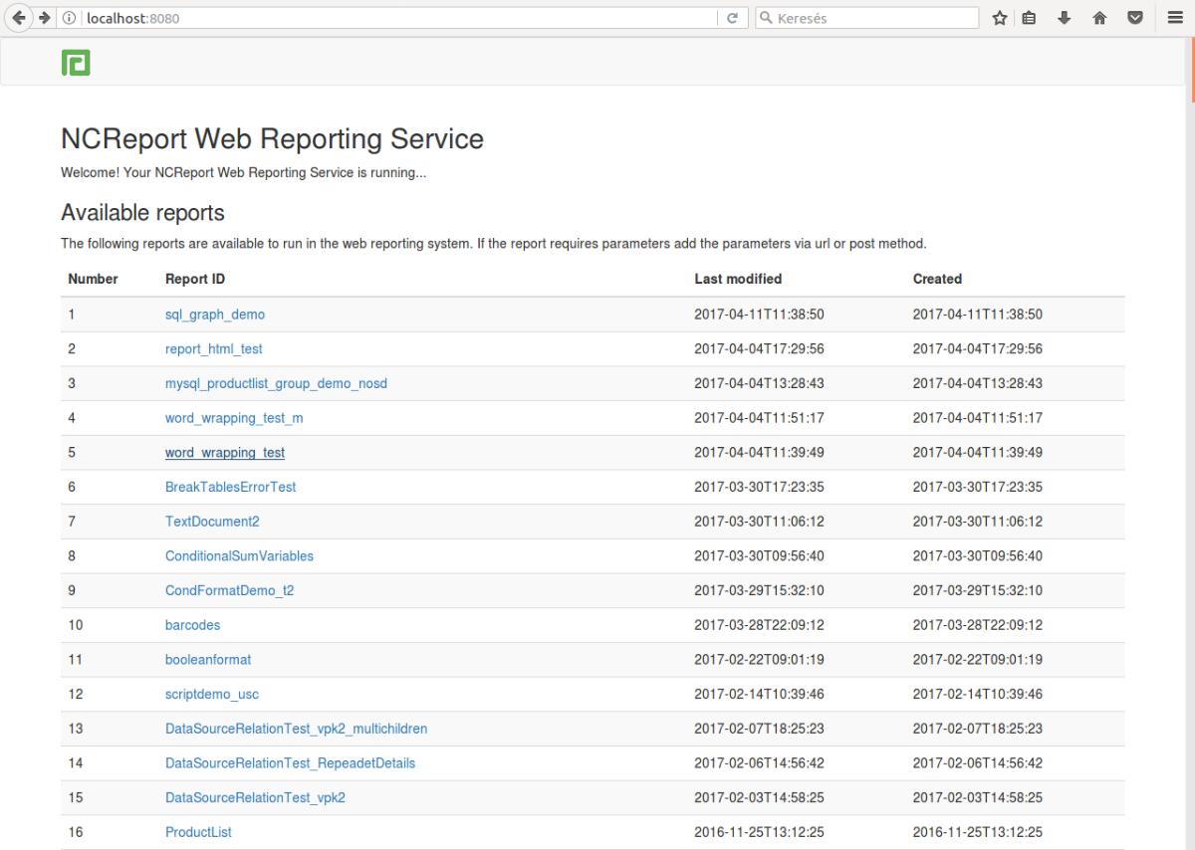1195x850 pixels.
Task: Open the hamburger menu in Firefox toolbar
Action: [x=1175, y=18]
